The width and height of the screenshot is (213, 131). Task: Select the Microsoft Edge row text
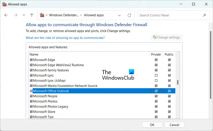pyautogui.click(x=44, y=60)
